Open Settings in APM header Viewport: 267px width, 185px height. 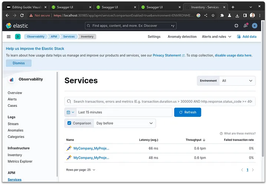click(x=154, y=37)
